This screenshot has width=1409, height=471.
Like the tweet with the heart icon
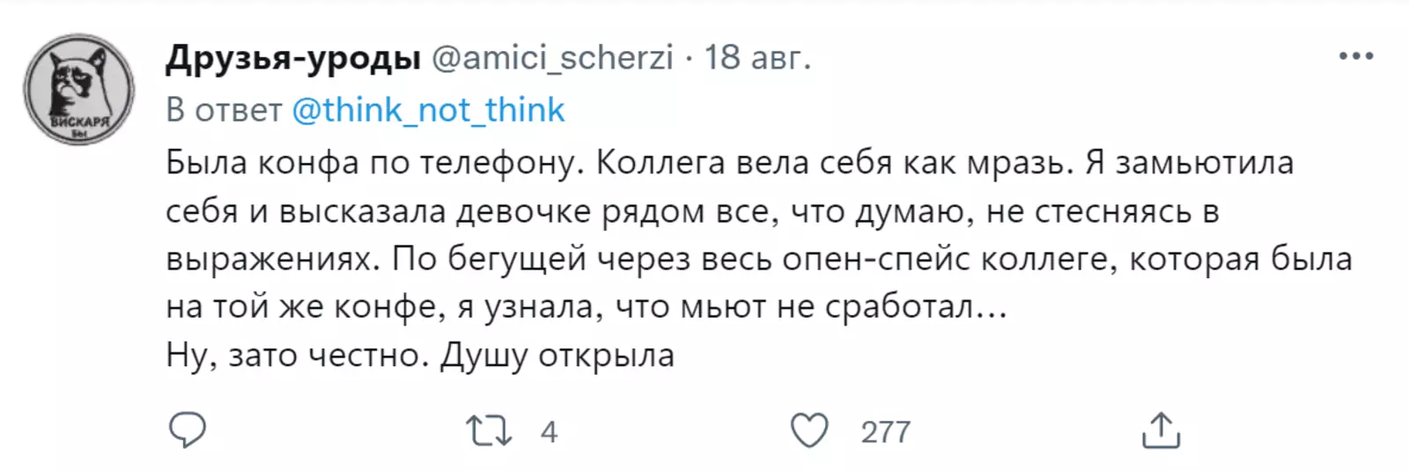[x=809, y=431]
